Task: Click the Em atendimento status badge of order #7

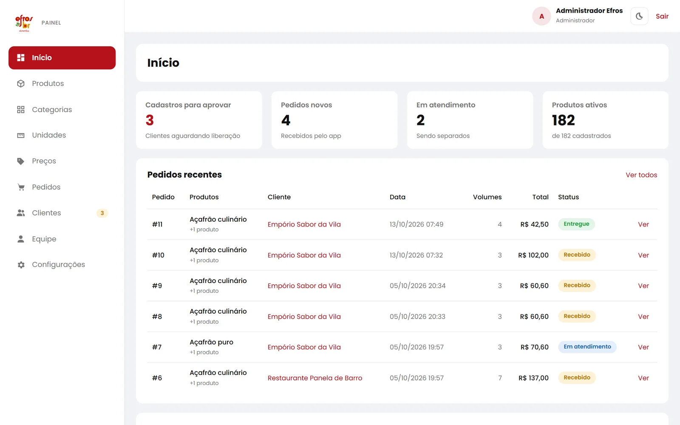Action: click(587, 347)
